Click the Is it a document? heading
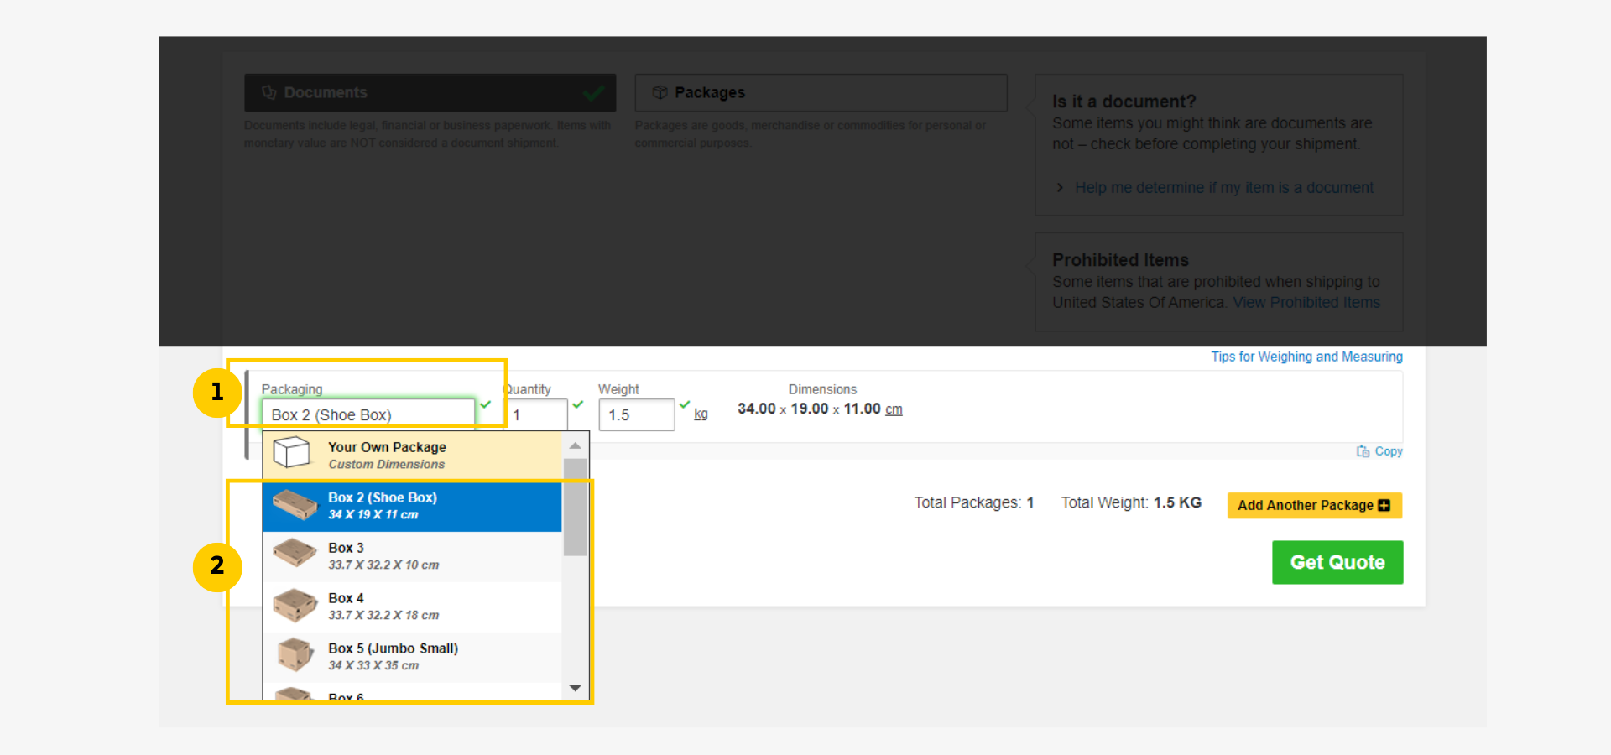 point(1124,102)
